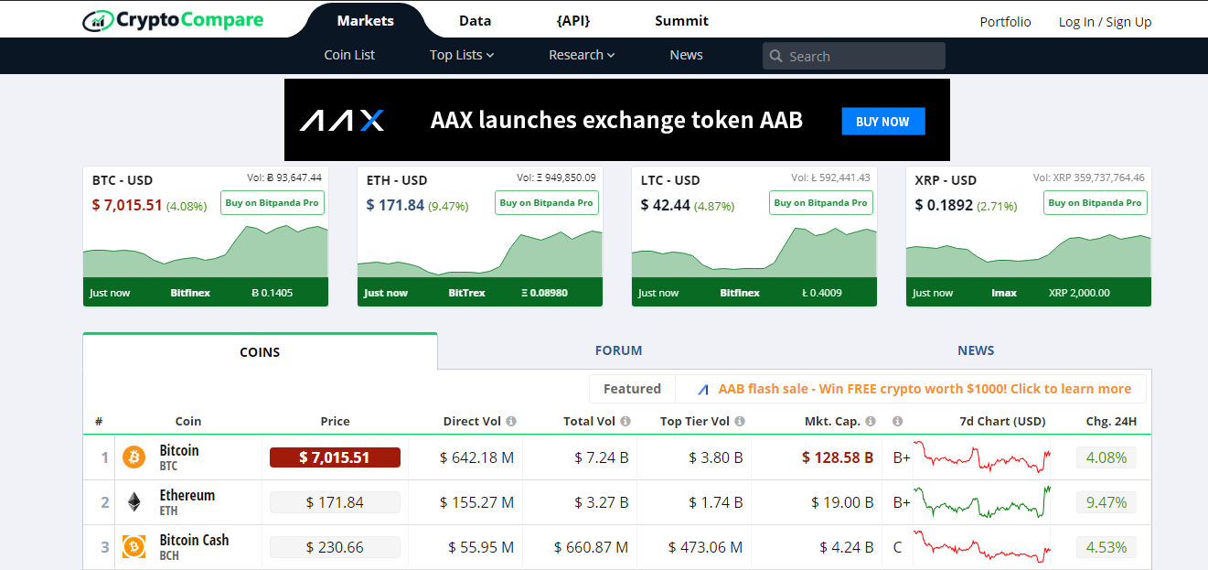Click the Bitcoin Cash 7d sparkline chart
Image resolution: width=1208 pixels, height=570 pixels.
click(982, 546)
